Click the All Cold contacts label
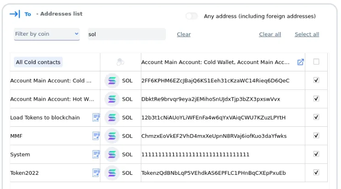Viewport: 341px width, 189px height. (x=38, y=62)
